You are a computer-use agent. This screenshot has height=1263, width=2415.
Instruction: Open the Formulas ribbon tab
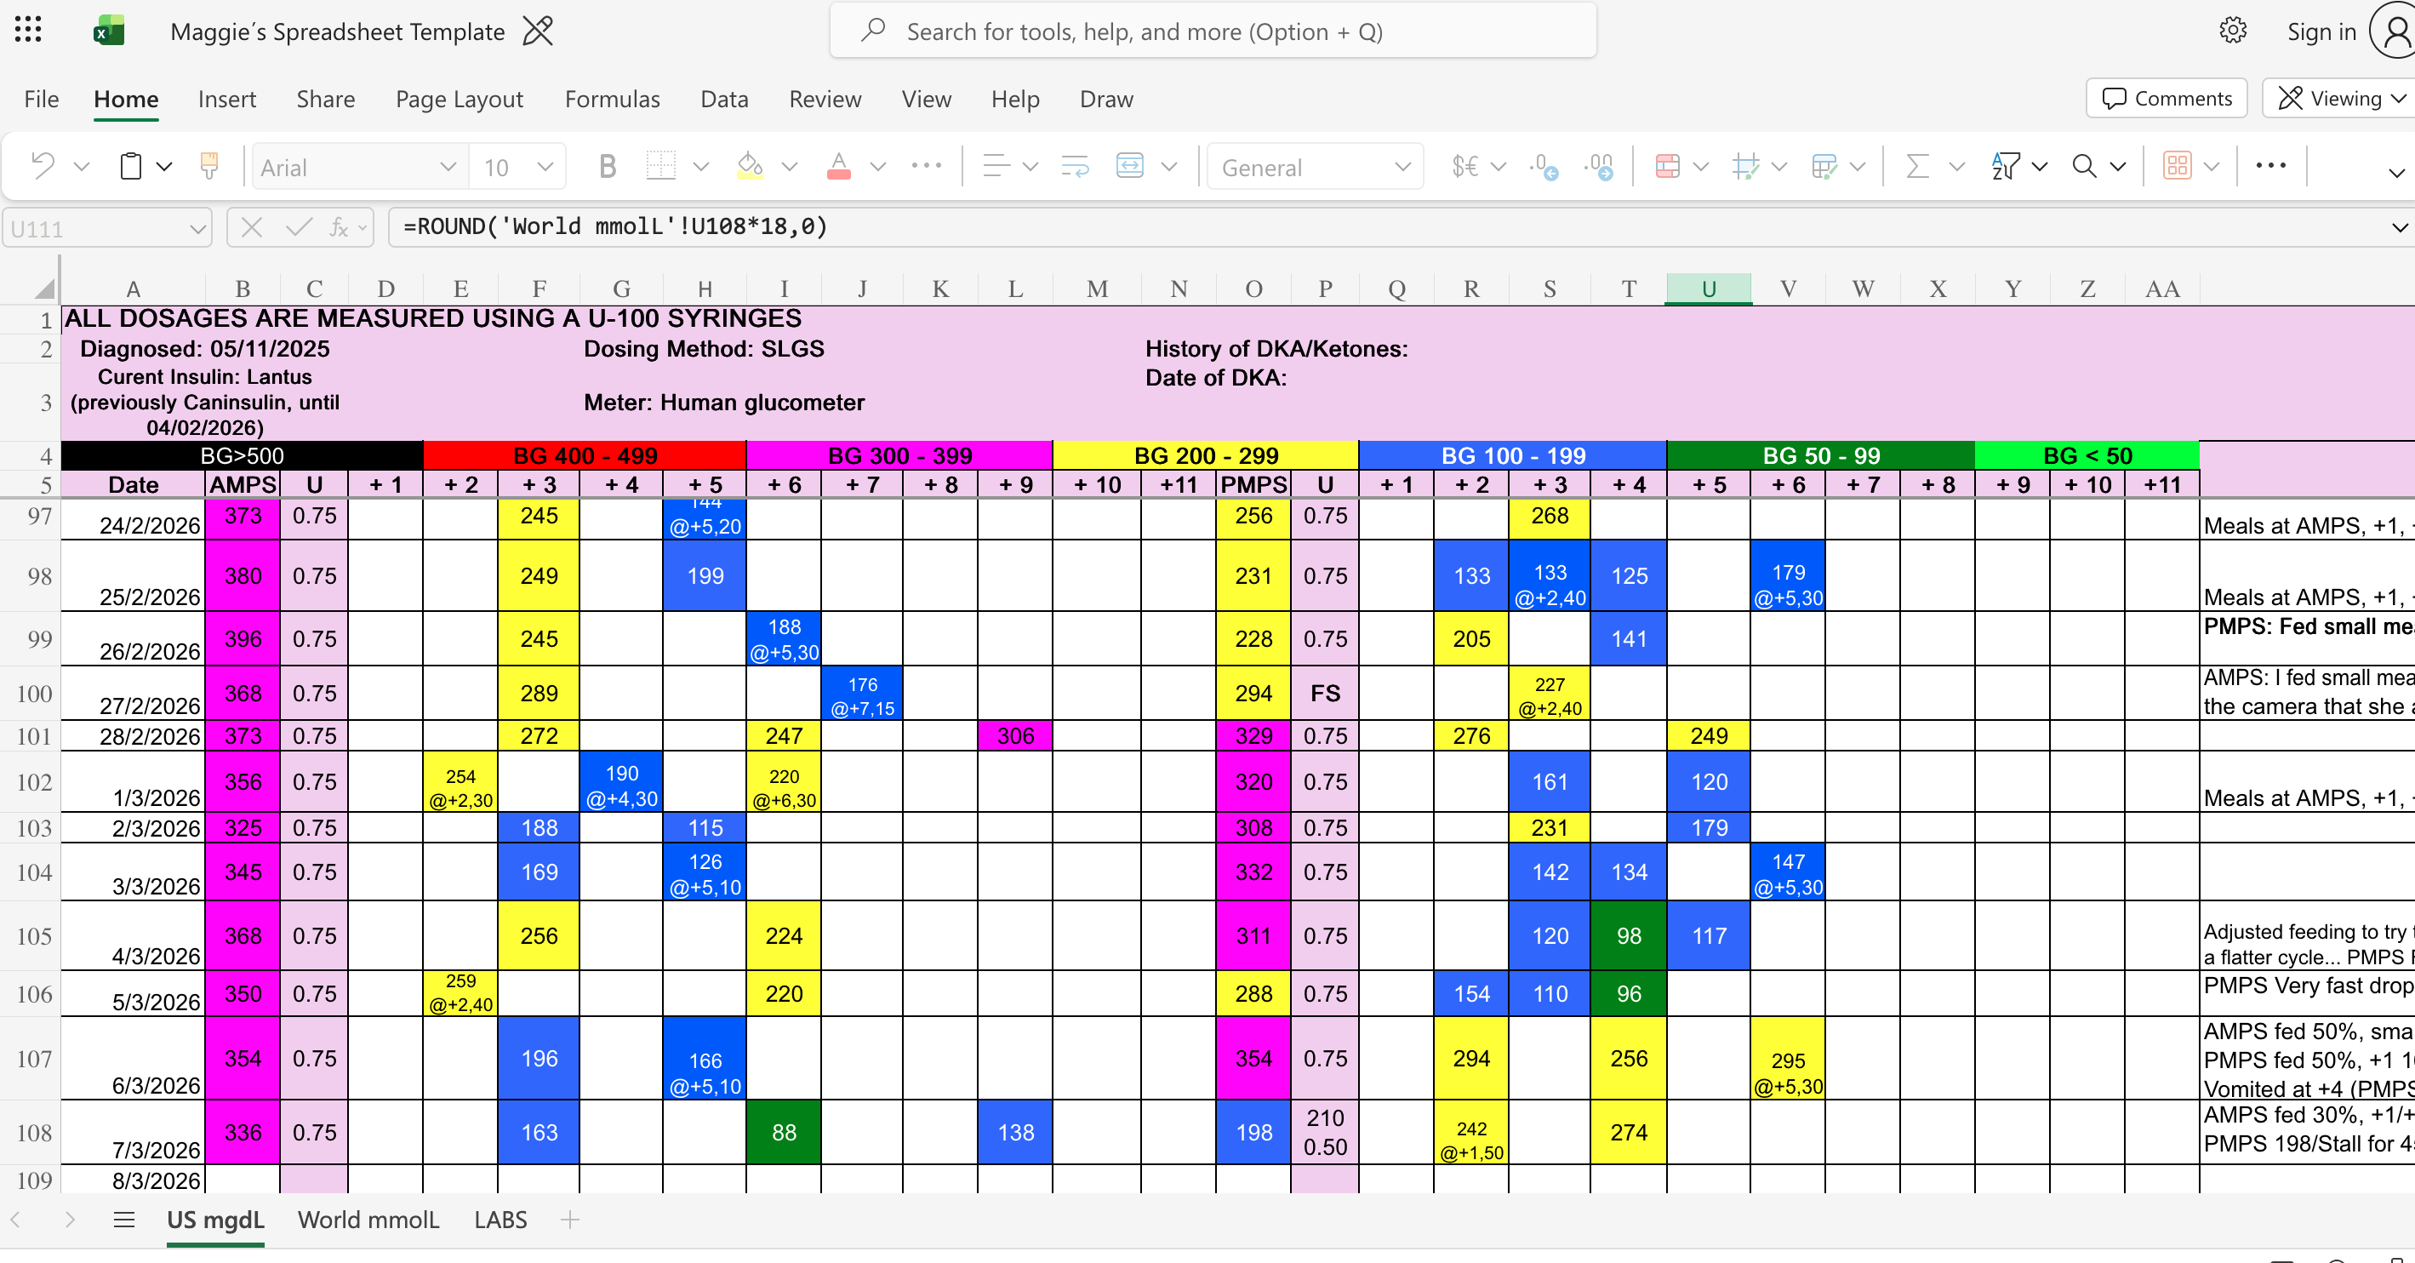tap(612, 99)
